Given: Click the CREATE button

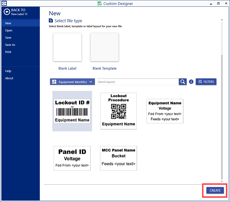Looking at the screenshot, I should [x=215, y=190].
